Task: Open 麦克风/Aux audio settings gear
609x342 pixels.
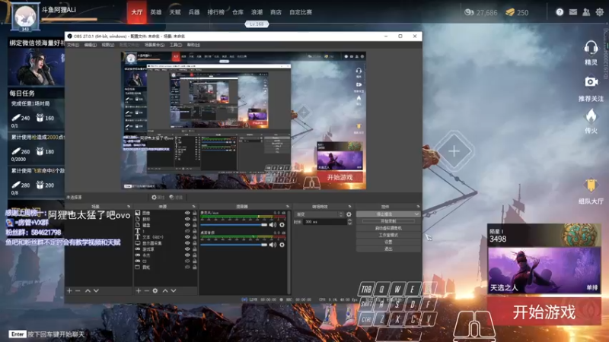Action: [282, 225]
